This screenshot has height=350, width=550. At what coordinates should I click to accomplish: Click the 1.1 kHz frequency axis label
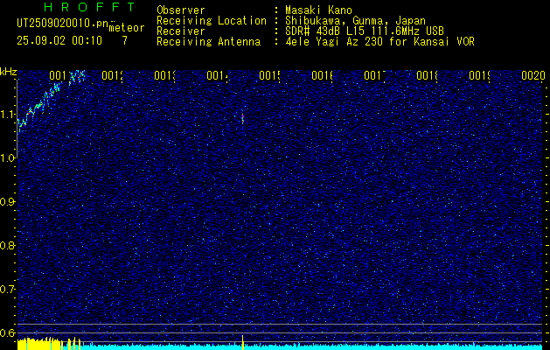pos(8,115)
